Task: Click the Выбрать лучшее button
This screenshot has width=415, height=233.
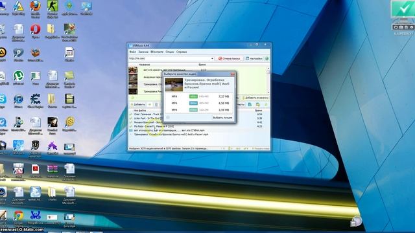Action: click(x=222, y=118)
